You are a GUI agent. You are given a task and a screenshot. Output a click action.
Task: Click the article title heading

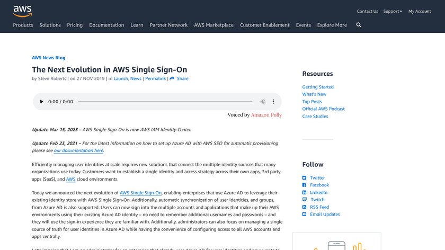pos(109,69)
